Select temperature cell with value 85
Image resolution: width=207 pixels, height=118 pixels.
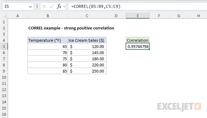pos(48,71)
